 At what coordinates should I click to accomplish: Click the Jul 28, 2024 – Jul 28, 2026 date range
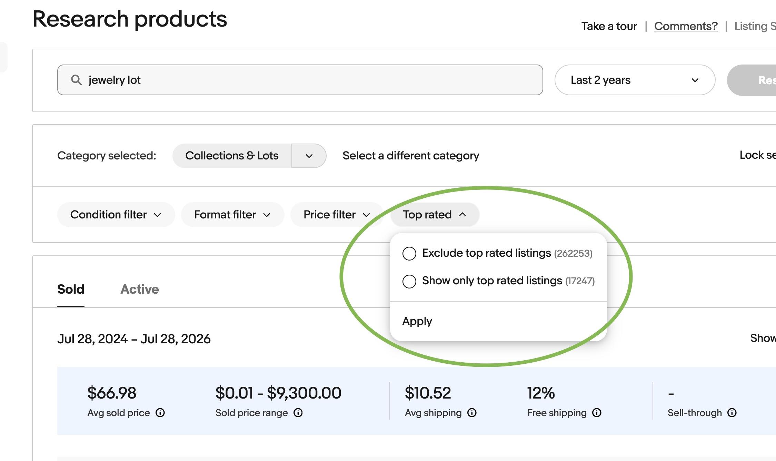point(134,339)
